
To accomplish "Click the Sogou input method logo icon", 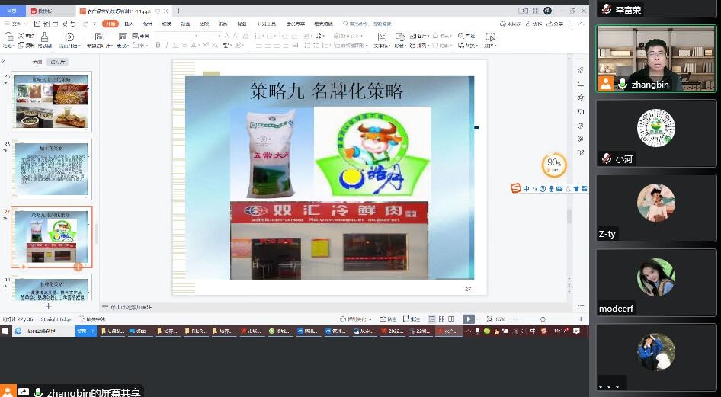I will point(516,188).
